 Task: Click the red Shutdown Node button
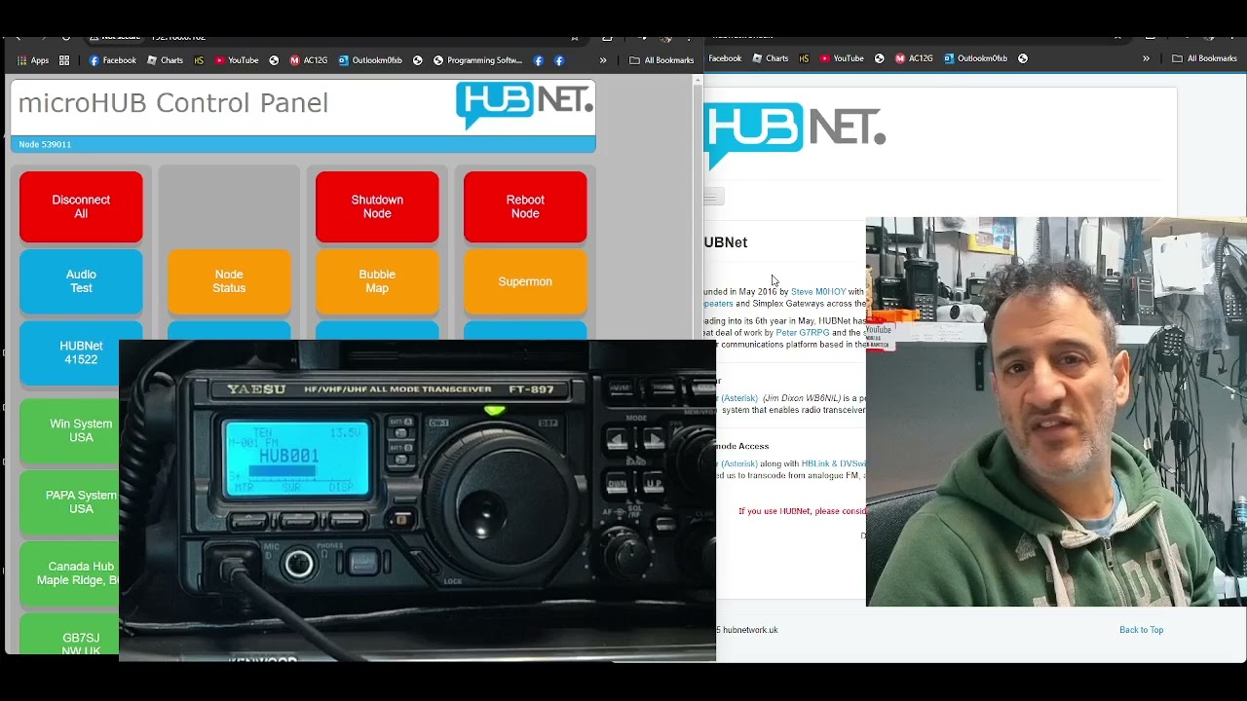(377, 206)
